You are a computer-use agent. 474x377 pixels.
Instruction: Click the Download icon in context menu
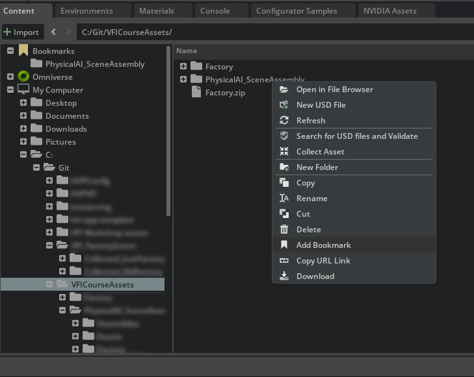click(x=283, y=276)
